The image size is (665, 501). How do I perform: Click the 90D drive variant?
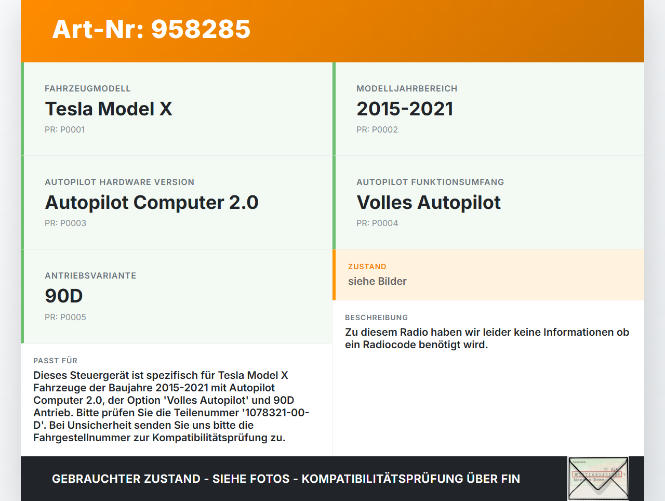tap(64, 295)
